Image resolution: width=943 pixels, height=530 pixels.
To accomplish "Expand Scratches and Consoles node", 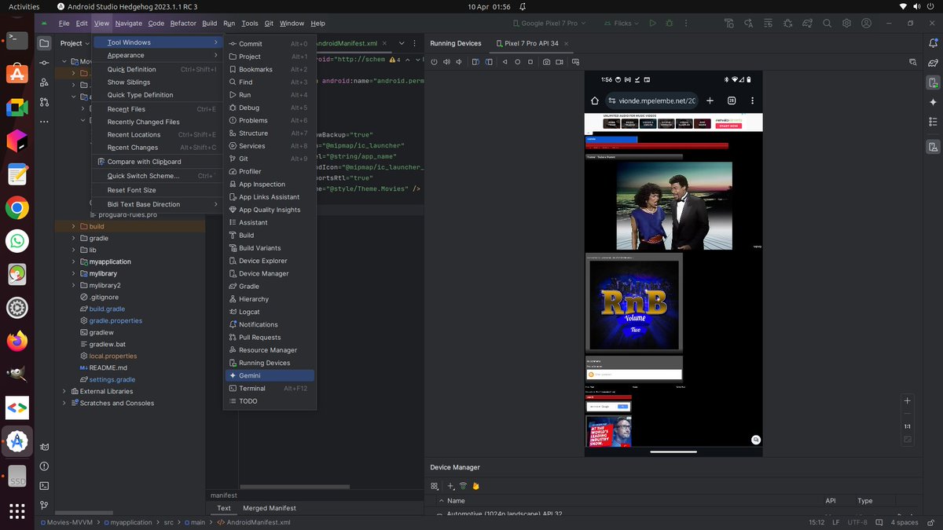I will click(64, 403).
